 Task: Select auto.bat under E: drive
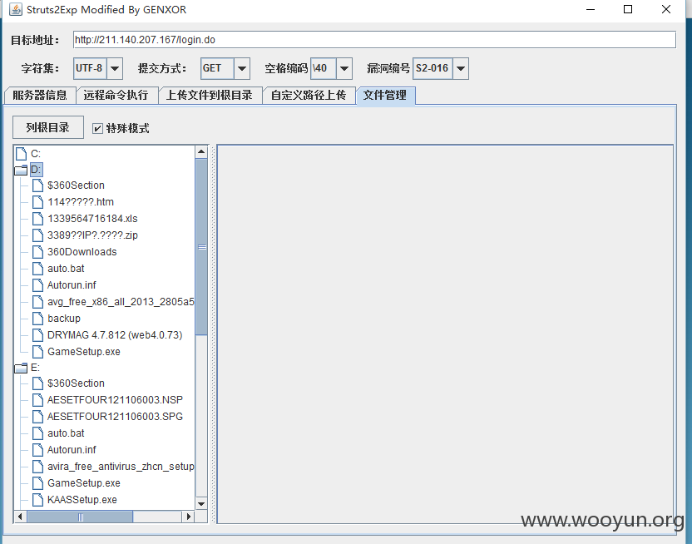click(66, 433)
